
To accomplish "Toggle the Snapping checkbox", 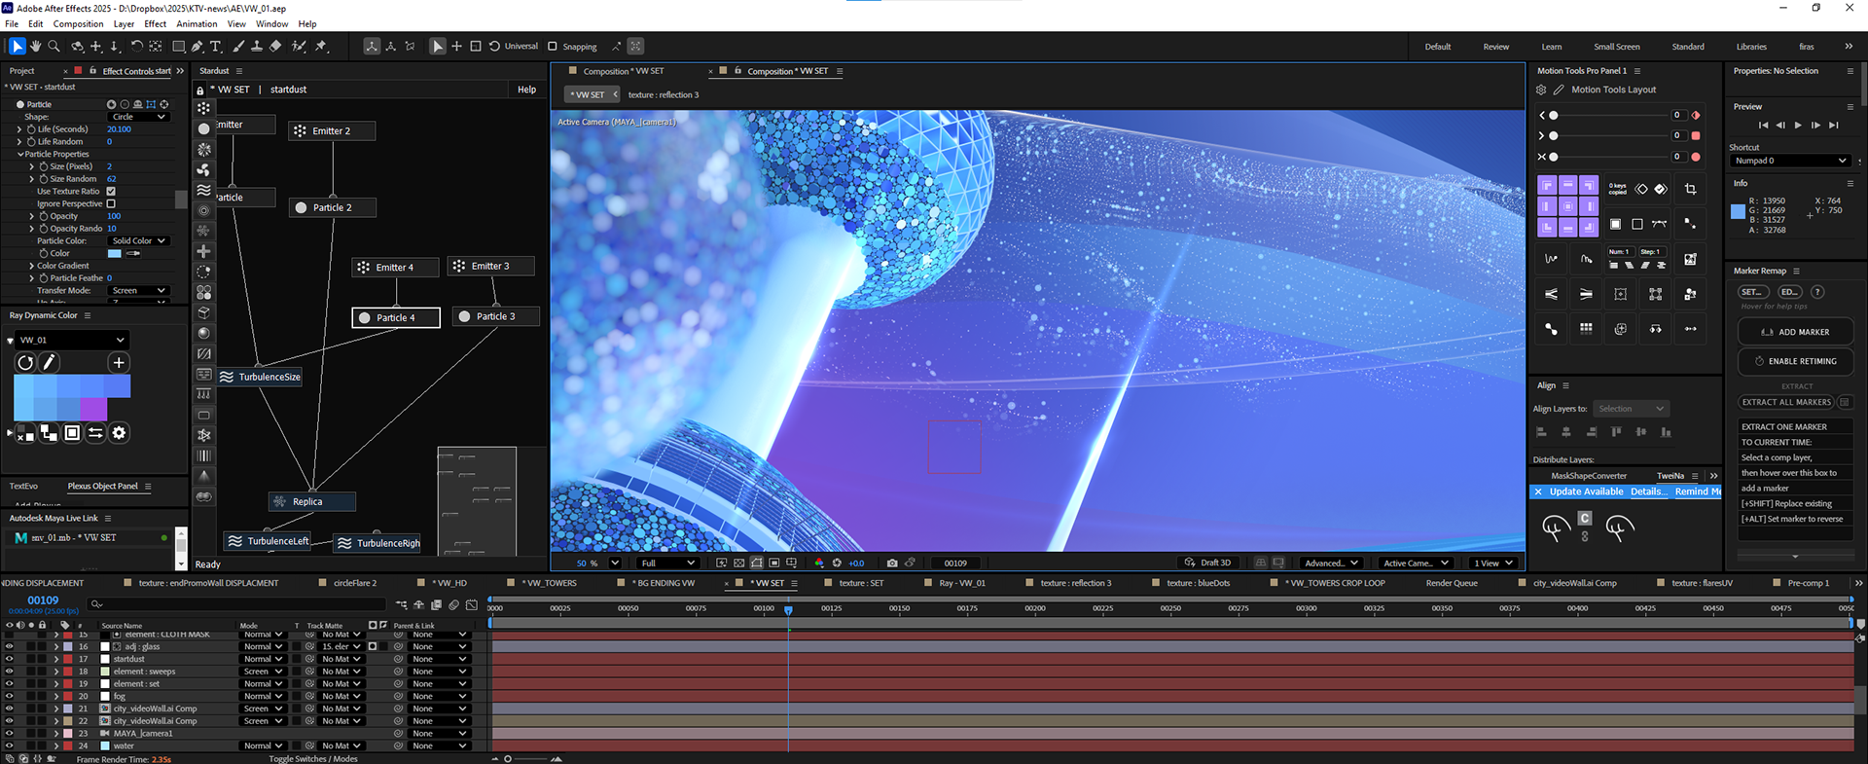I will point(553,46).
